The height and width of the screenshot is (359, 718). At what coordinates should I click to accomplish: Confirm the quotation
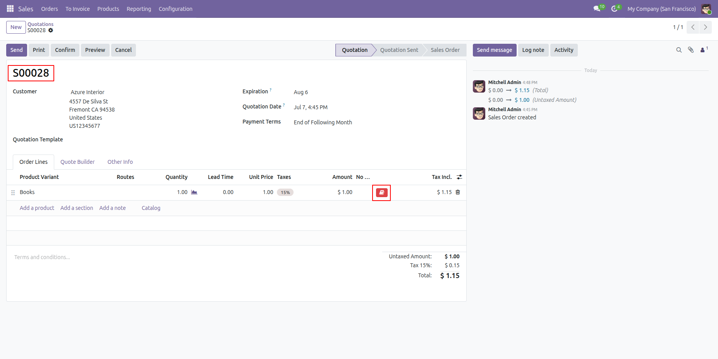click(x=65, y=50)
